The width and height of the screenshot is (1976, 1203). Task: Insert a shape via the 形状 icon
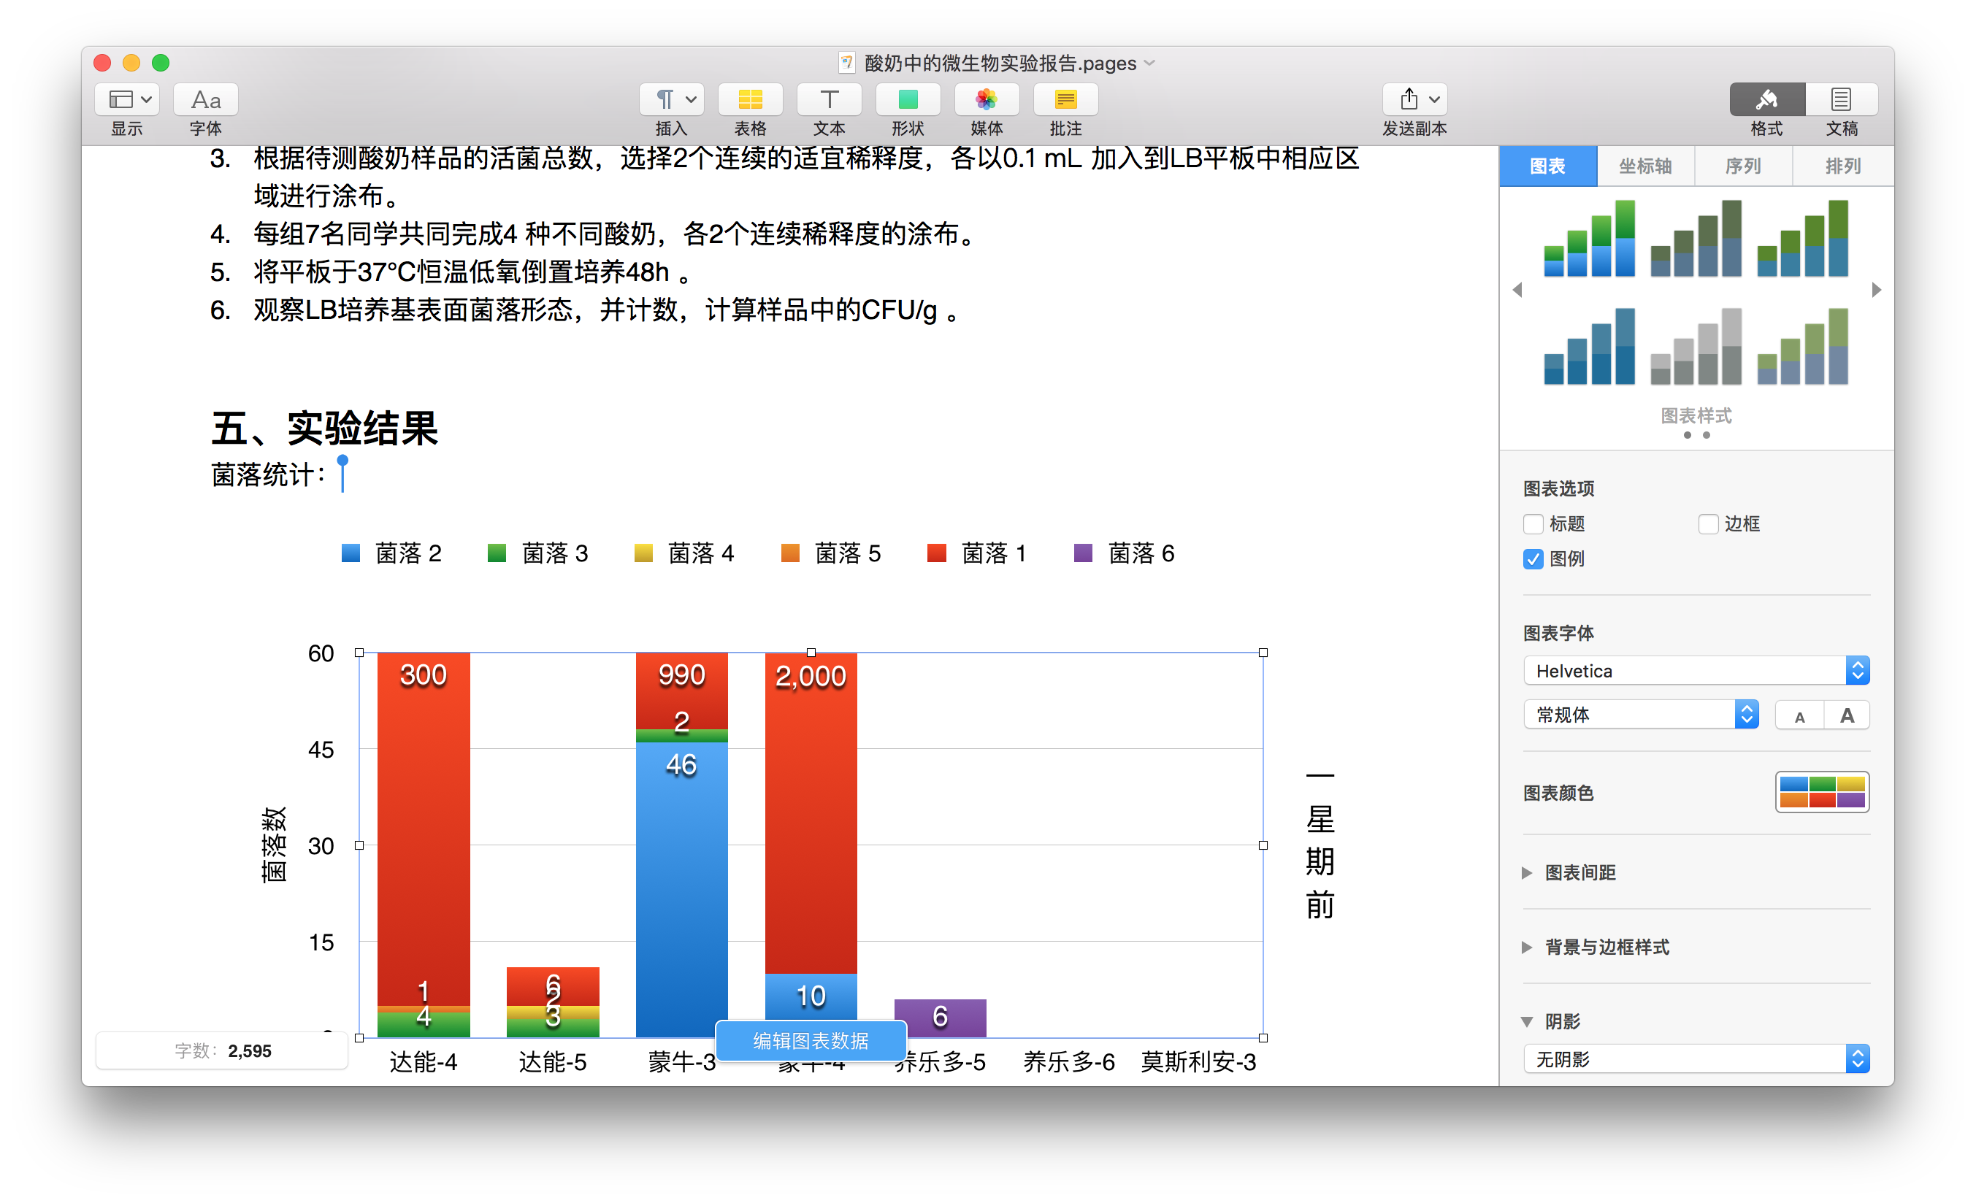tap(907, 99)
